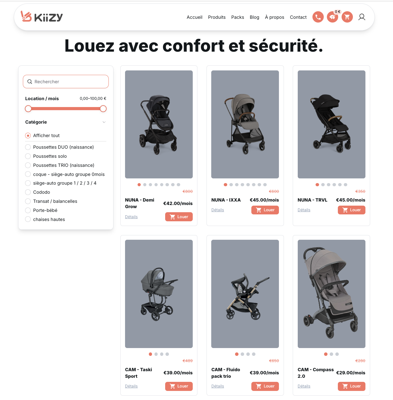Show second image dot of NUNA - IXXA
Screen dimensions: 393x400
coord(231,185)
